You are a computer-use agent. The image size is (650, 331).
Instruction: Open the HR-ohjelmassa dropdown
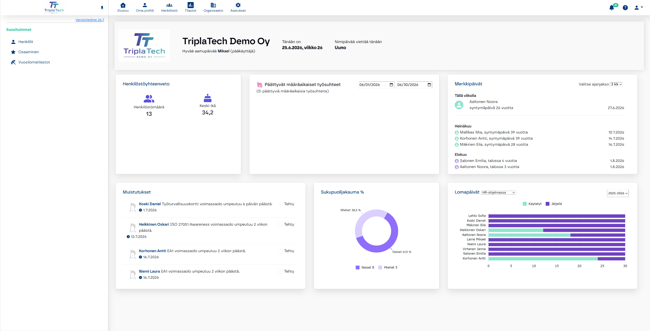pos(498,193)
